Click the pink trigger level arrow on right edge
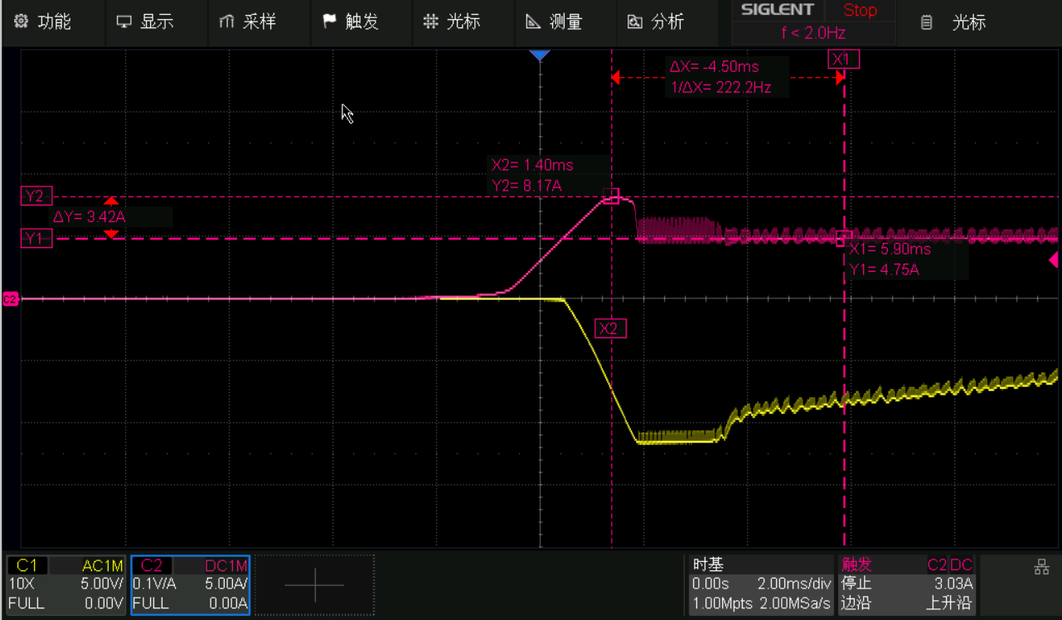This screenshot has height=620, width=1062. 1054,260
